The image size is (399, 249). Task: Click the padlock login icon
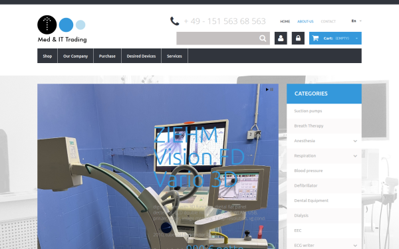point(298,38)
